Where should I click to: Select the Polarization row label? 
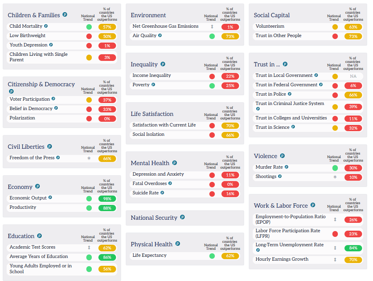[x=22, y=118]
